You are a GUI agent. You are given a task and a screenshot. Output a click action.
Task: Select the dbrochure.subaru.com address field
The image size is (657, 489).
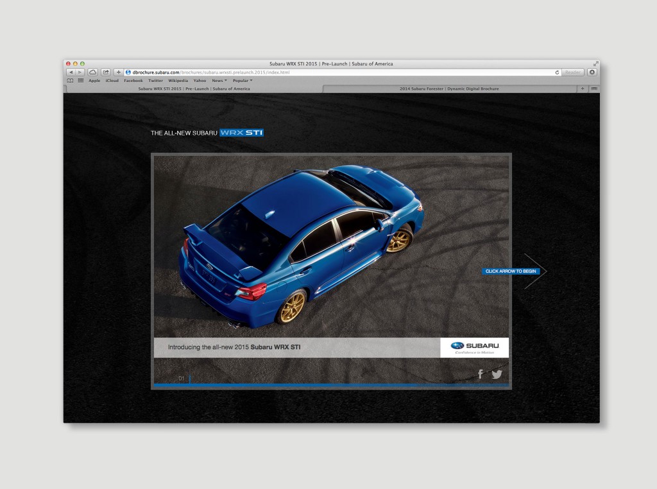pos(341,73)
